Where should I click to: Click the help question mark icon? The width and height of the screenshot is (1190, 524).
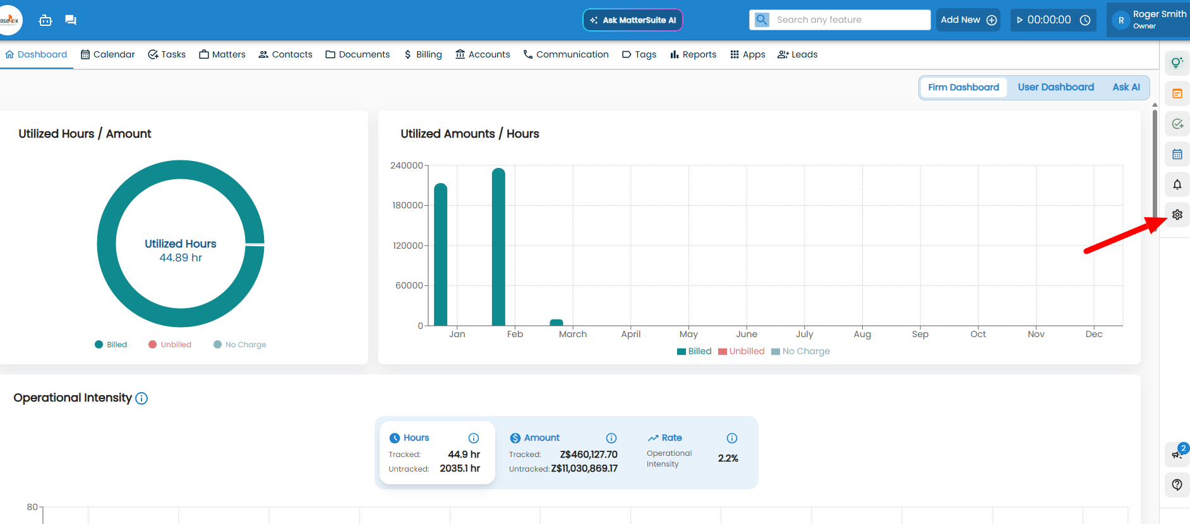coord(1177,485)
